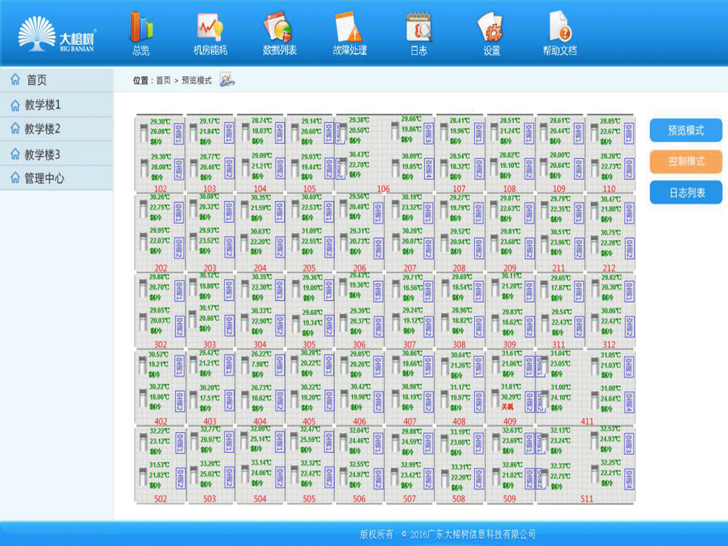Image resolution: width=728 pixels, height=546 pixels.
Task: Click the 空调1 label in room 204
Action: pyautogui.click(x=279, y=210)
